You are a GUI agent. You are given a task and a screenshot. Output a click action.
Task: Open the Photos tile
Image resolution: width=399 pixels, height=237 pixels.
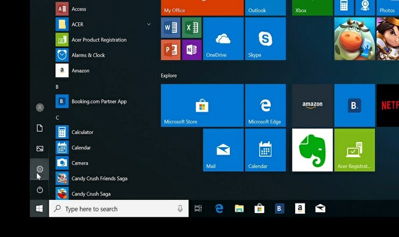pos(387,7)
